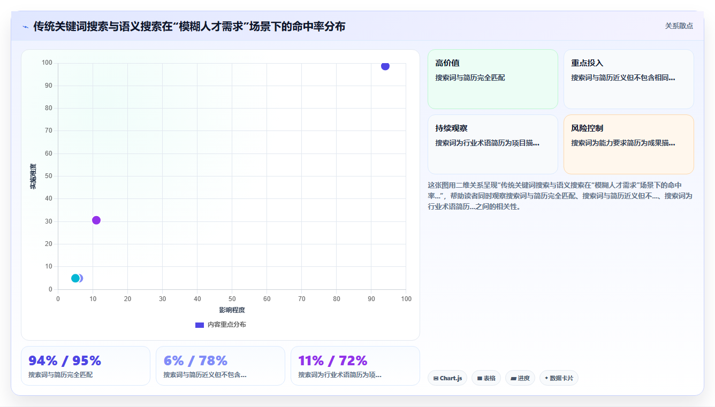Click the 50 tick label on x-axis
Screen dimensions: 715x407
click(232, 299)
